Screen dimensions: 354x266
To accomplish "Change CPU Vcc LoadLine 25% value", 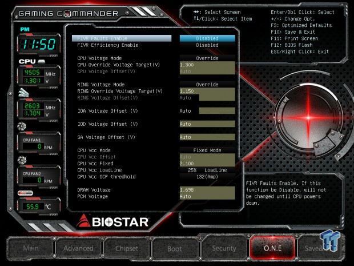I will click(207, 170).
